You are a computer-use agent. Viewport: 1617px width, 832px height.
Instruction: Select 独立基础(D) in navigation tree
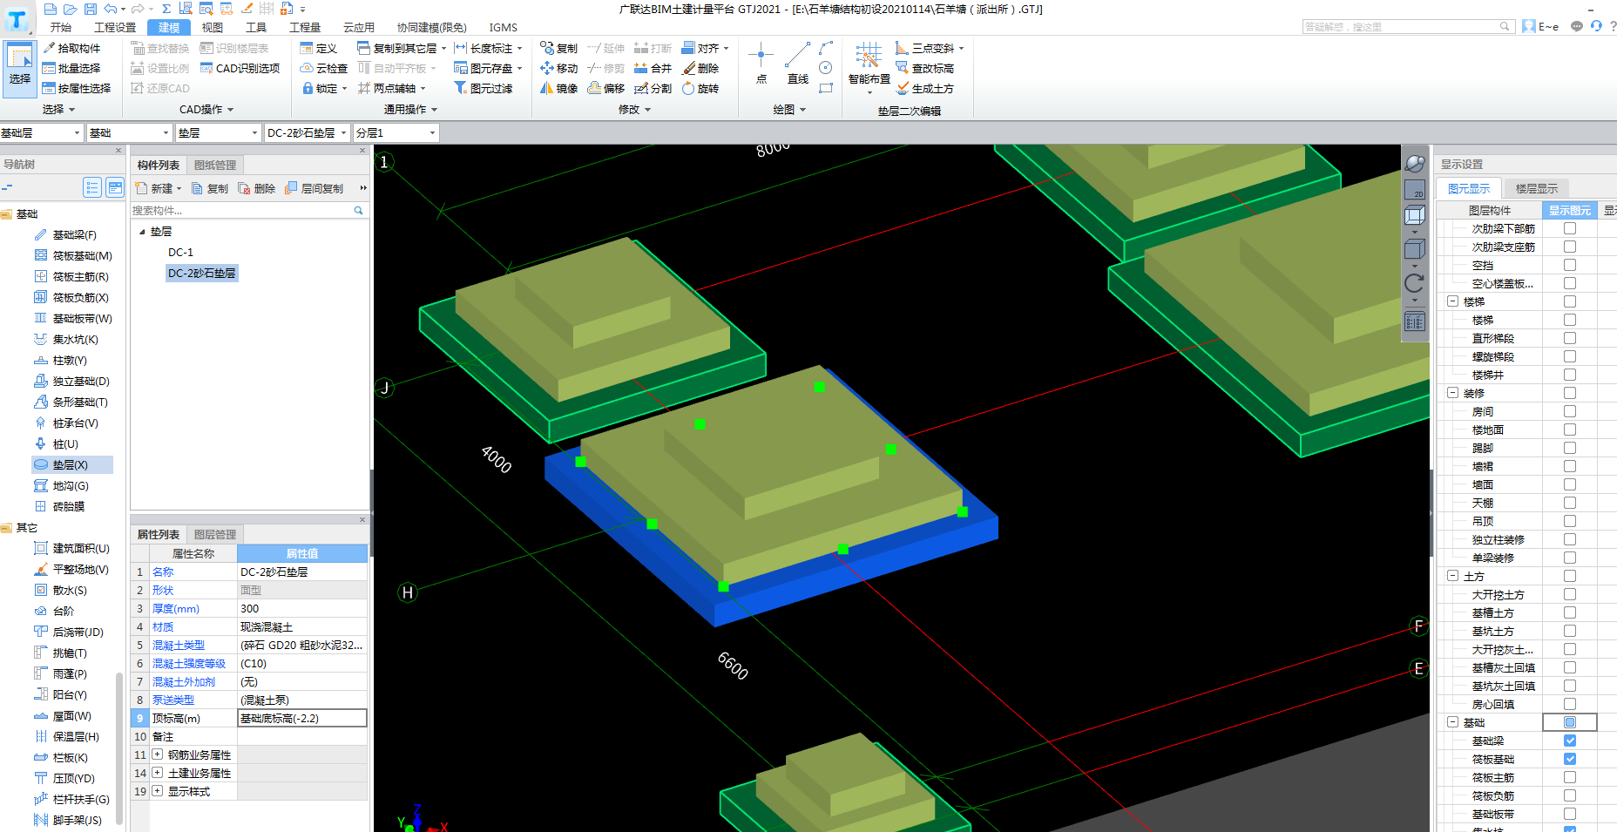coord(71,382)
